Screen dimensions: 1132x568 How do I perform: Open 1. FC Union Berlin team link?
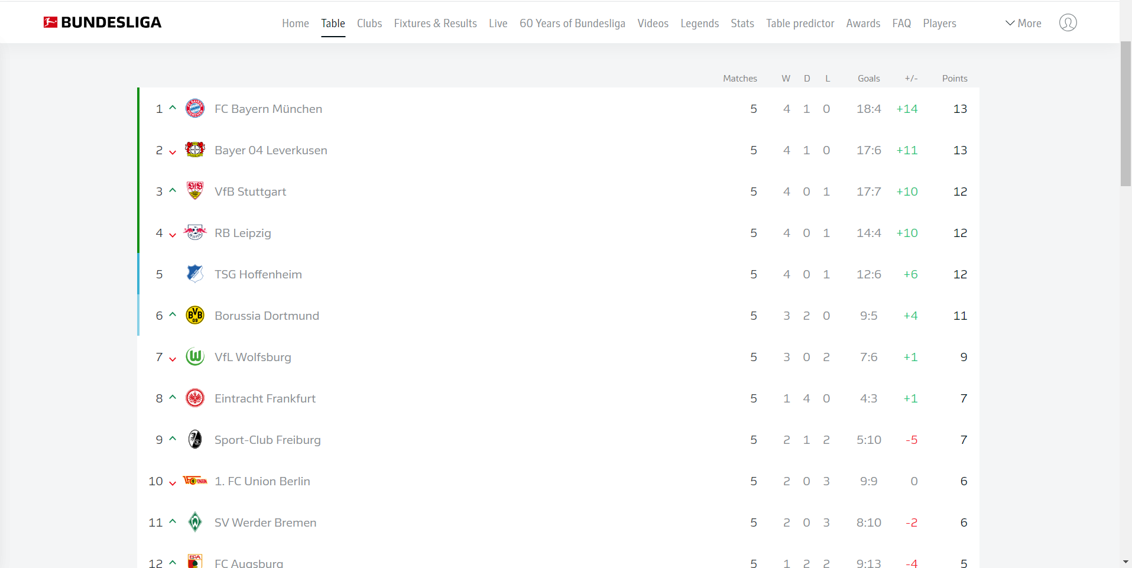(x=262, y=481)
